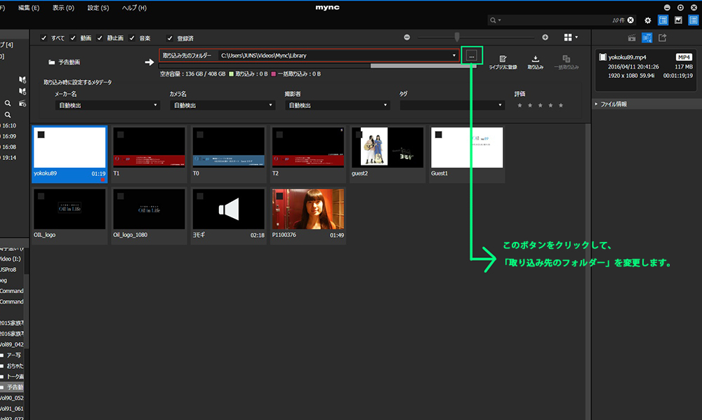Select the T2 thumbnail
702x420 pixels.
(x=308, y=153)
